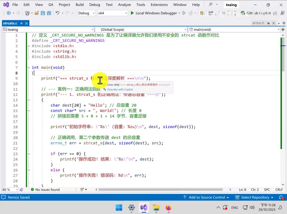Image resolution: width=287 pixels, height=214 pixels.
Task: Click the vertical scrollbar down arrow
Action: click(283, 184)
